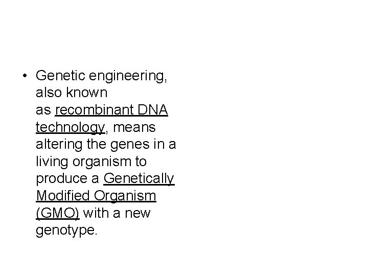Image resolution: width=368 pixels, height=276 pixels.
Task: Click the word "Organism" in underlined text
Action: tap(125, 196)
